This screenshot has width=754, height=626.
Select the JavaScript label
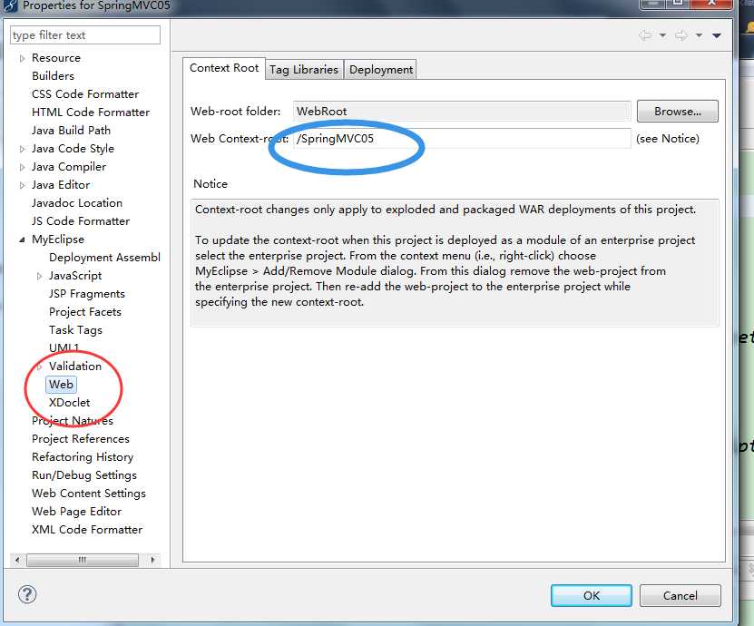click(75, 276)
